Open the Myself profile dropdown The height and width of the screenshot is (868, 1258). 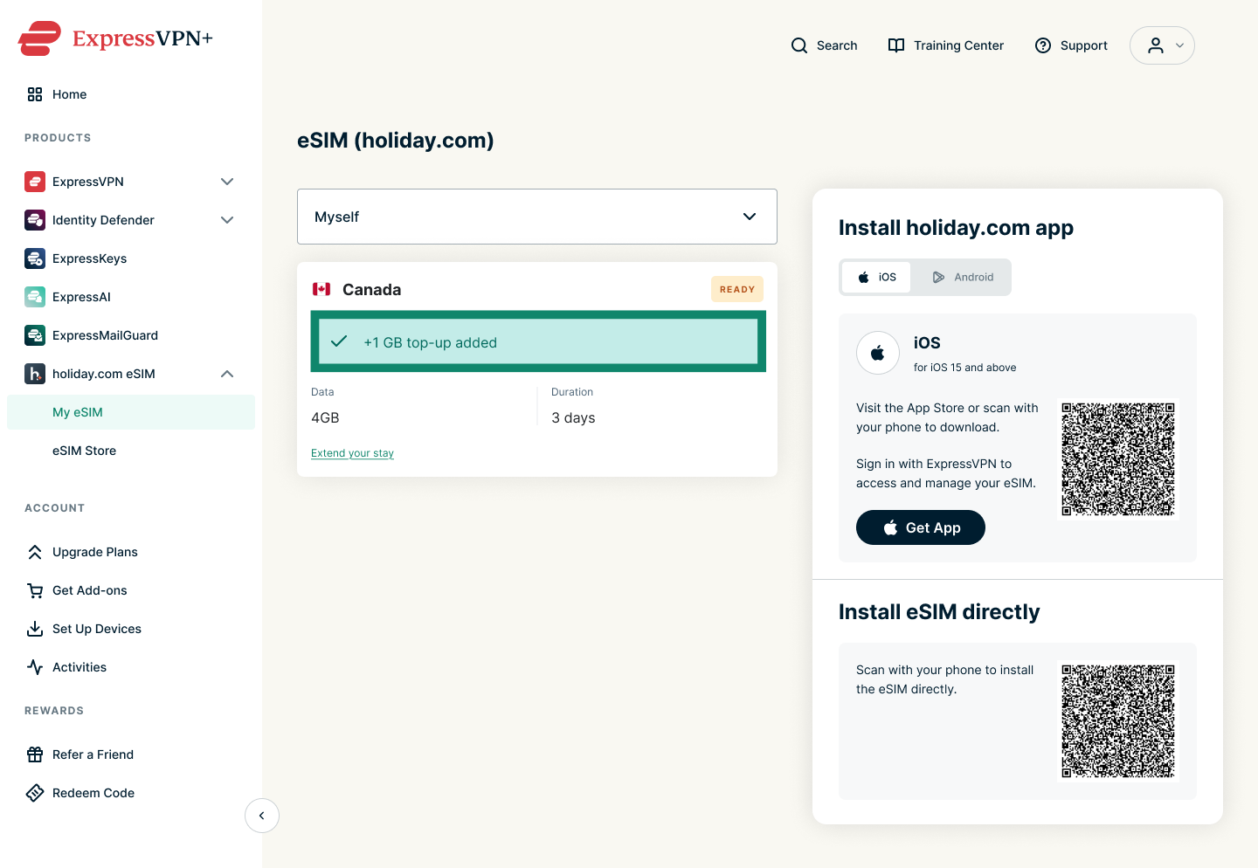pyautogui.click(x=537, y=217)
